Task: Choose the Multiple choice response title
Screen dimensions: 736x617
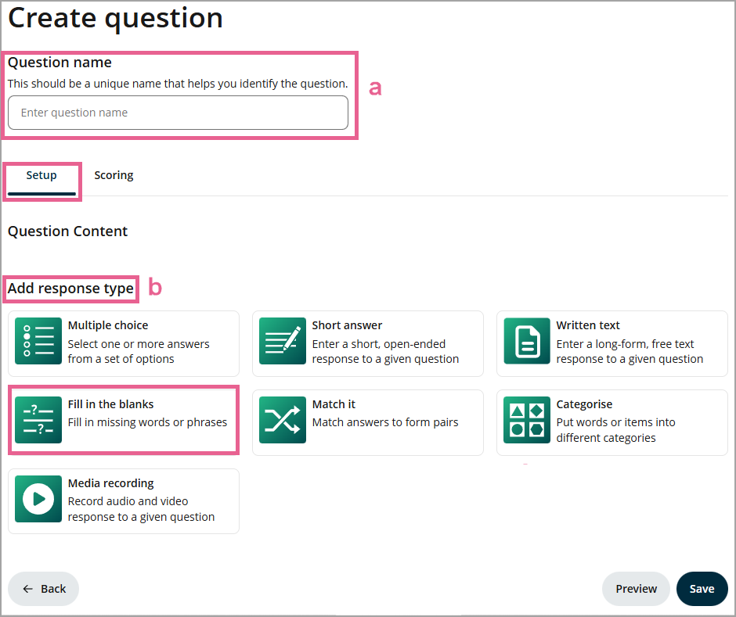Action: (x=108, y=325)
